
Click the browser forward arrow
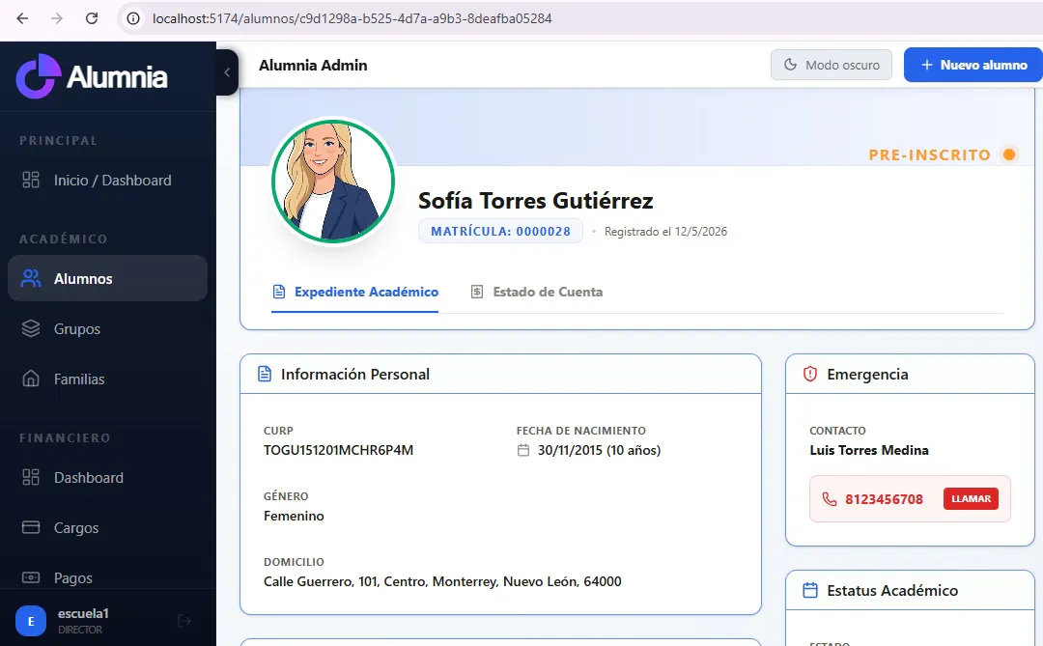[x=57, y=18]
